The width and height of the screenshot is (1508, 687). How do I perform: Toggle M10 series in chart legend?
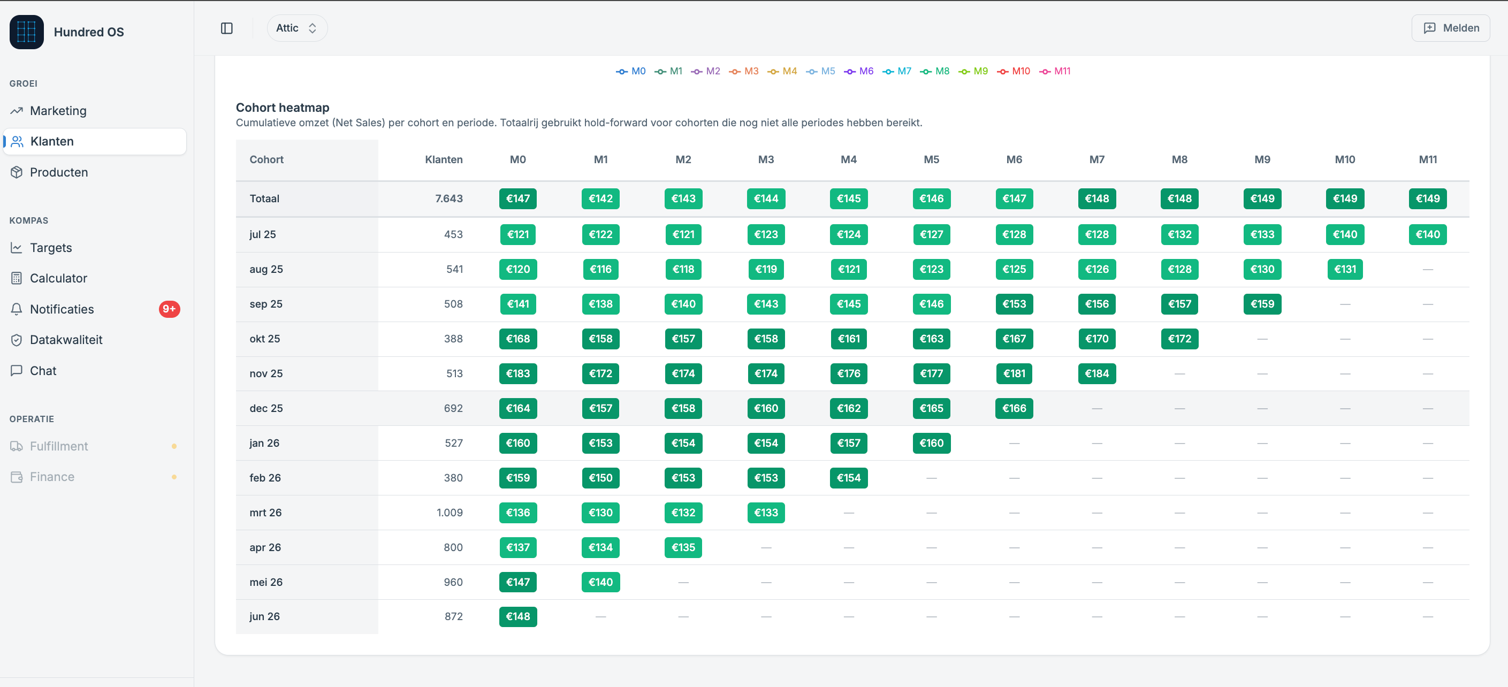(x=1014, y=71)
